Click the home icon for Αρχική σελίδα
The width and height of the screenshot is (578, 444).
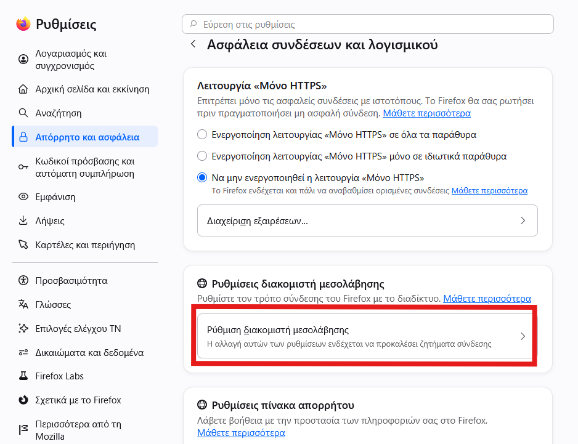[x=23, y=89]
